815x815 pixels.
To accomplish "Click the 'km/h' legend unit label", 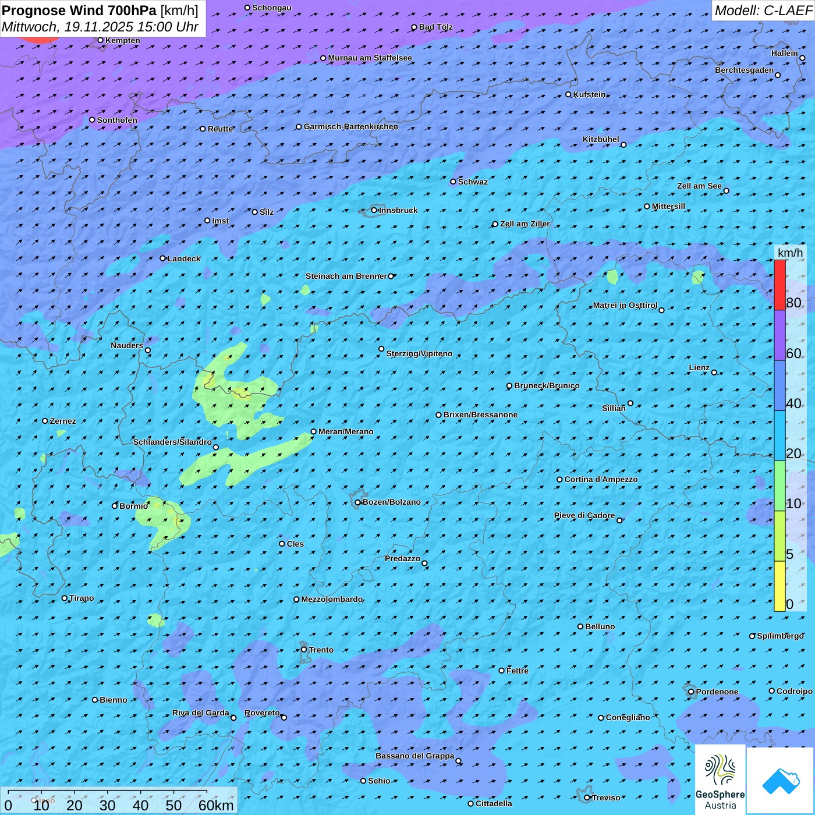I will [x=790, y=253].
